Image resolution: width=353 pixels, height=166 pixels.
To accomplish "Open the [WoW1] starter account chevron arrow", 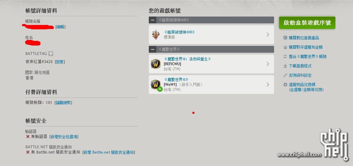I will click(268, 84).
